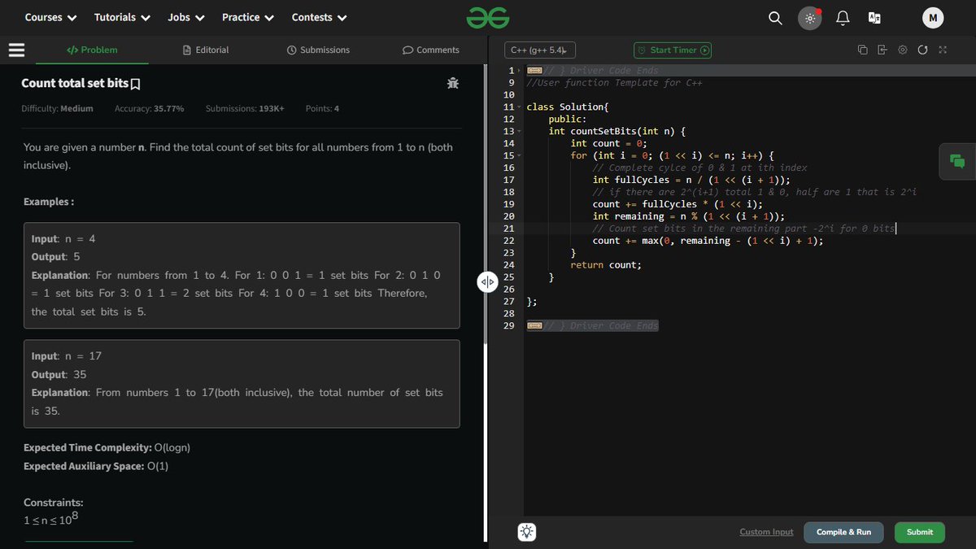This screenshot has width=976, height=549.
Task: Open editor settings gear icon
Action: coord(903,50)
